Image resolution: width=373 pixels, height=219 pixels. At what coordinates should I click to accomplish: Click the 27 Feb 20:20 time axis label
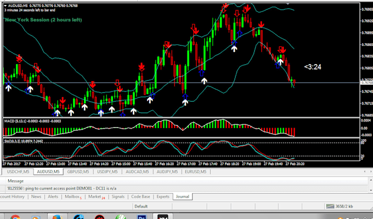[295, 164]
